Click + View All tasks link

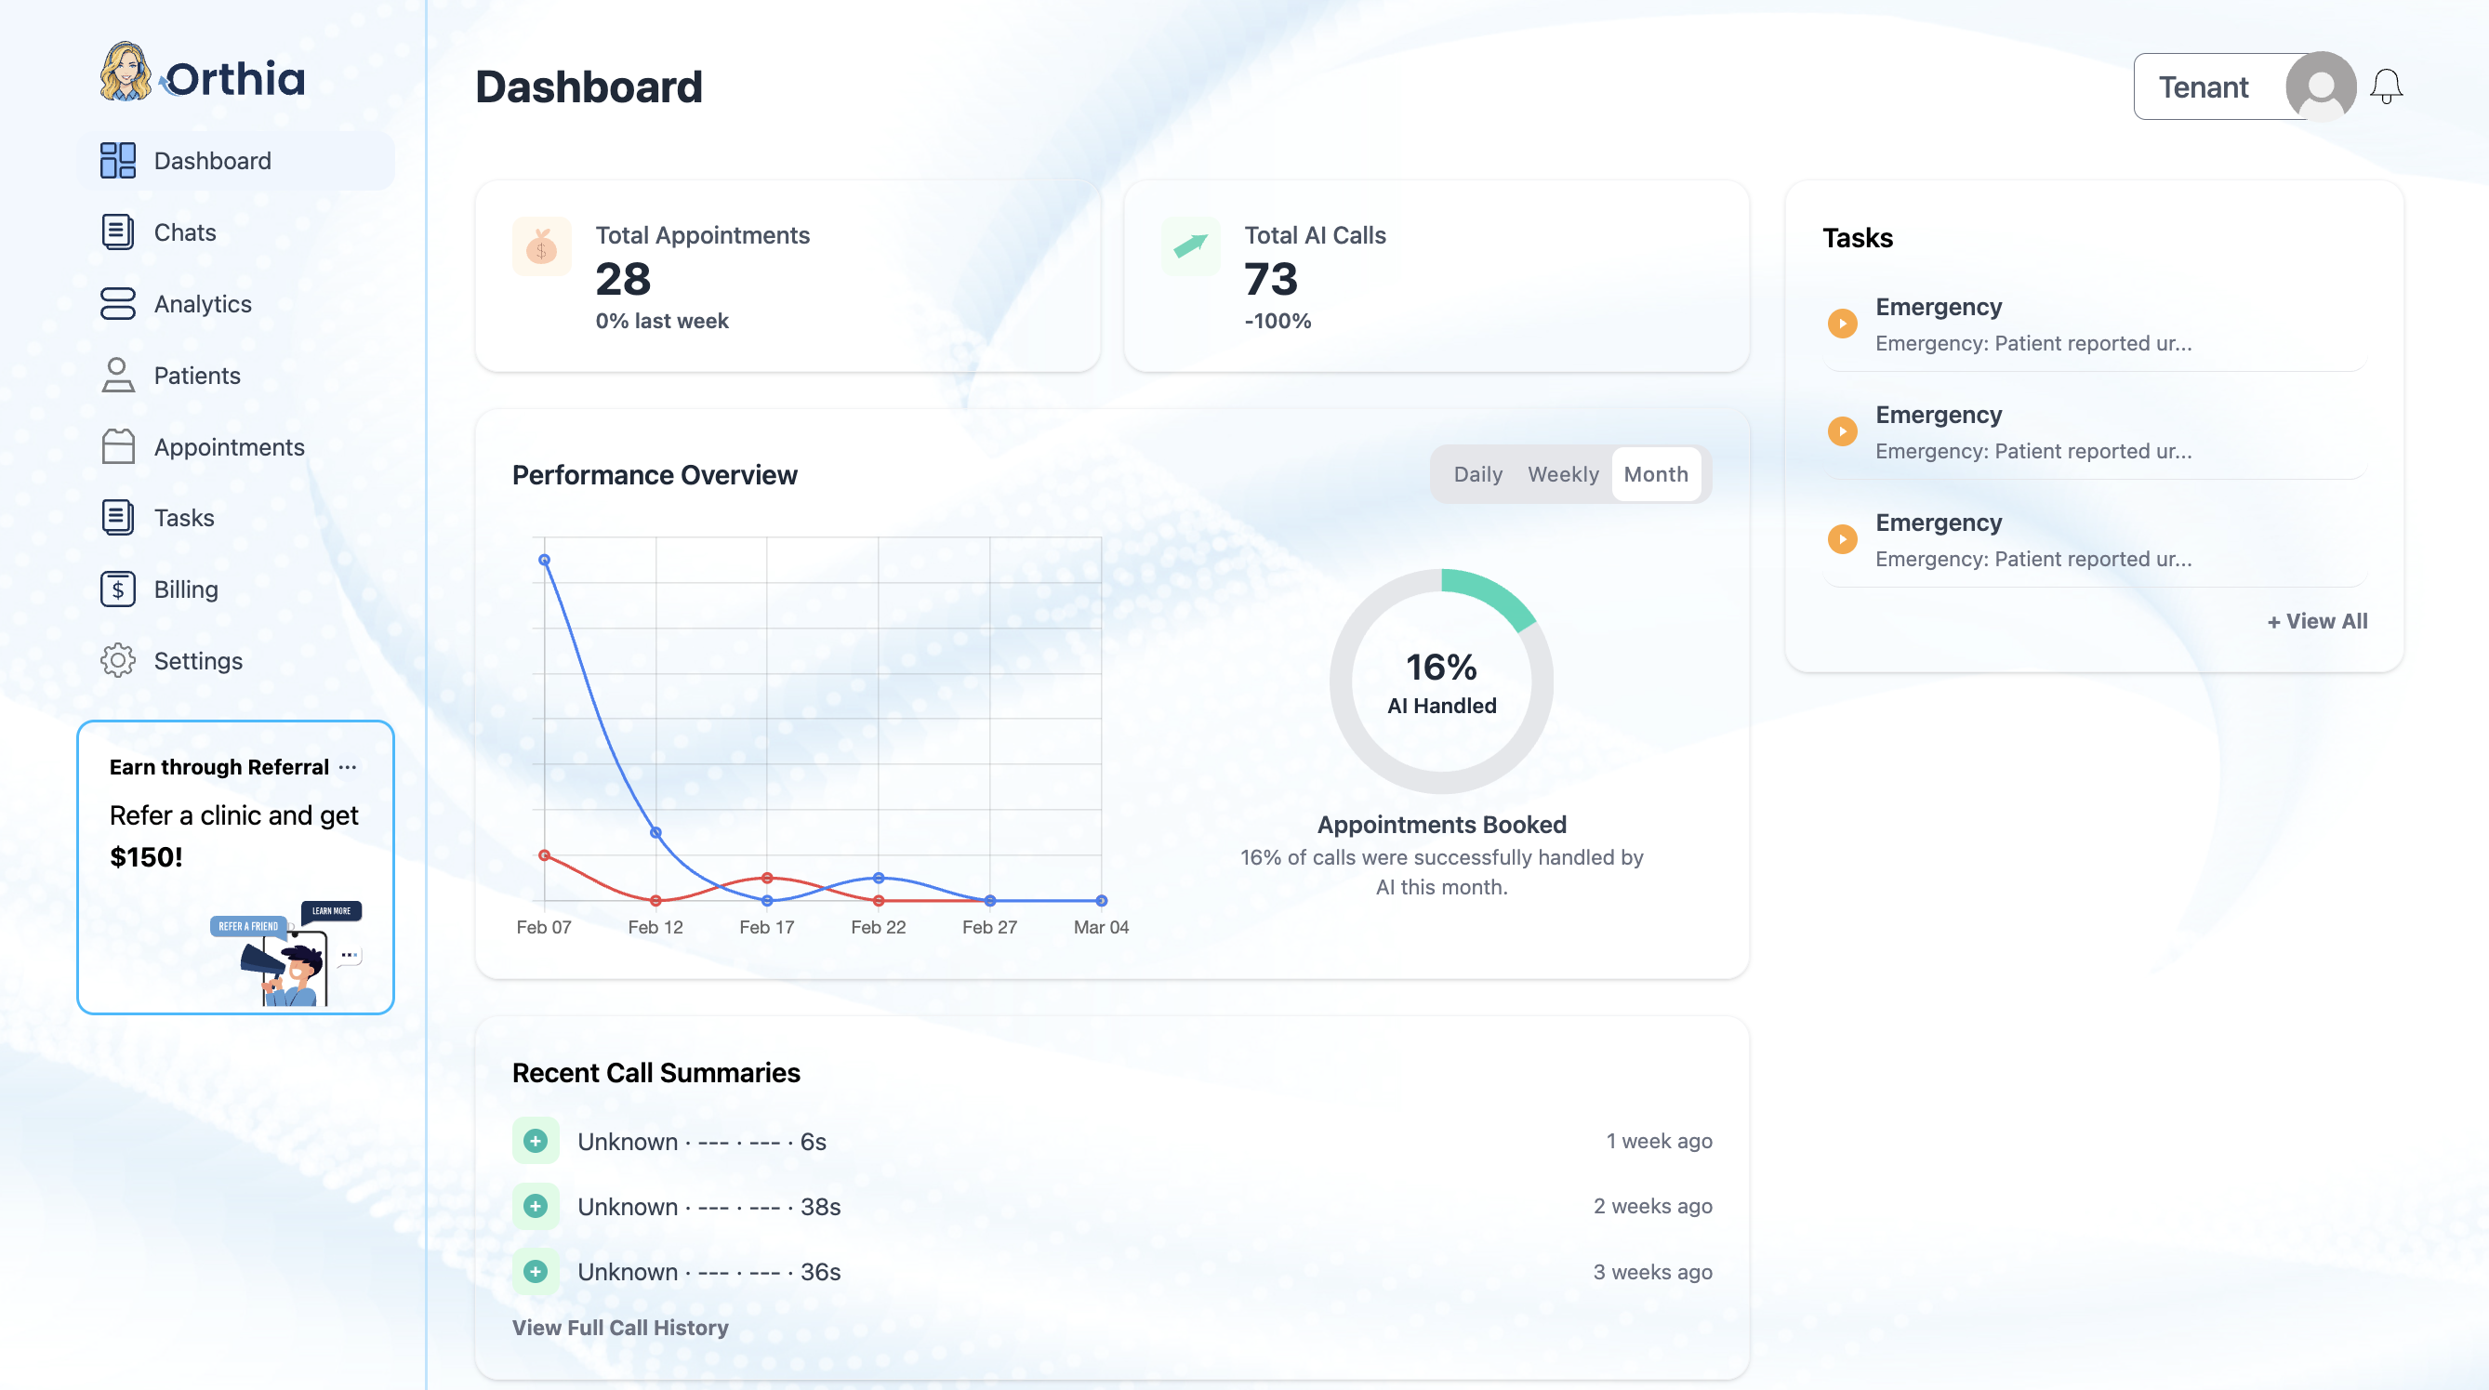2317,621
